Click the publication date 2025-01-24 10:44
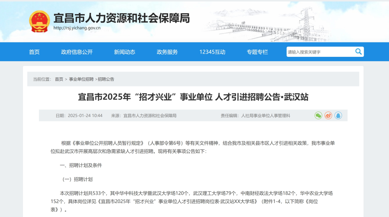The height and width of the screenshot is (217, 389). pyautogui.click(x=85, y=116)
